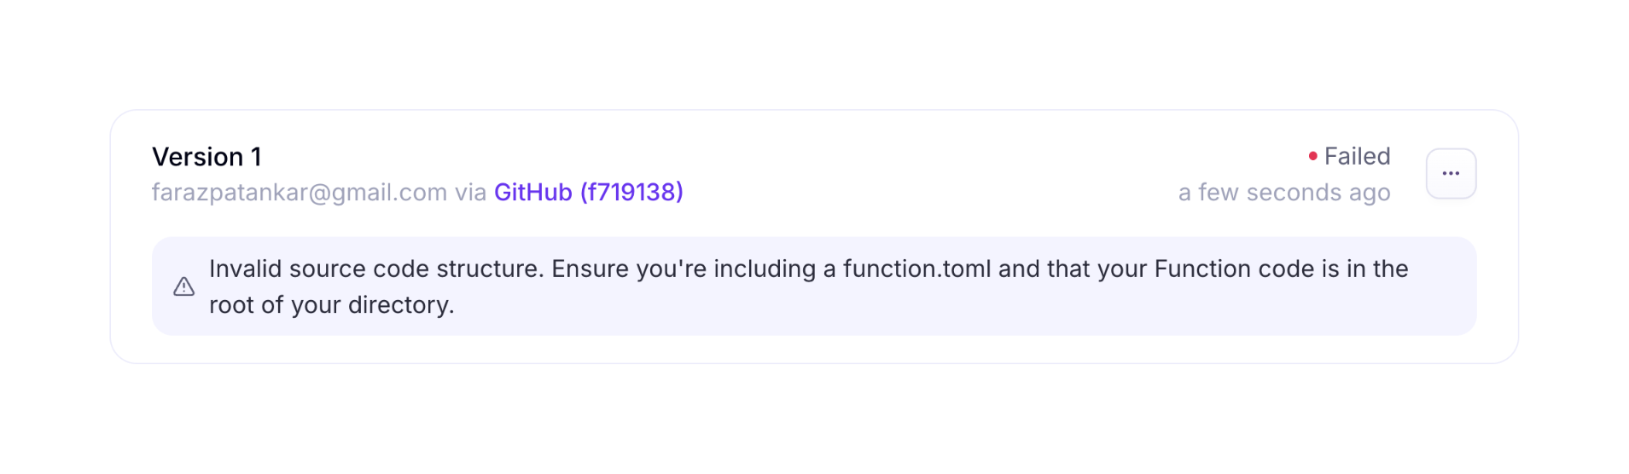This screenshot has width=1629, height=474.
Task: Click the word "seconds" in the timestamp
Action: pos(1294,193)
